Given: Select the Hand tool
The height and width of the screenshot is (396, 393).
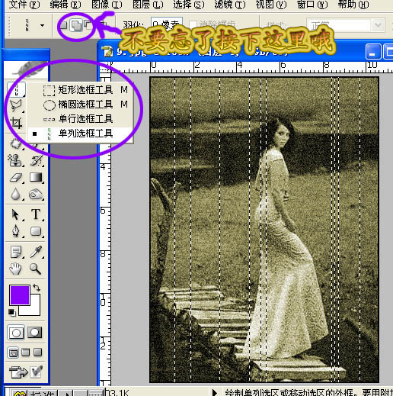Looking at the screenshot, I should (15, 269).
